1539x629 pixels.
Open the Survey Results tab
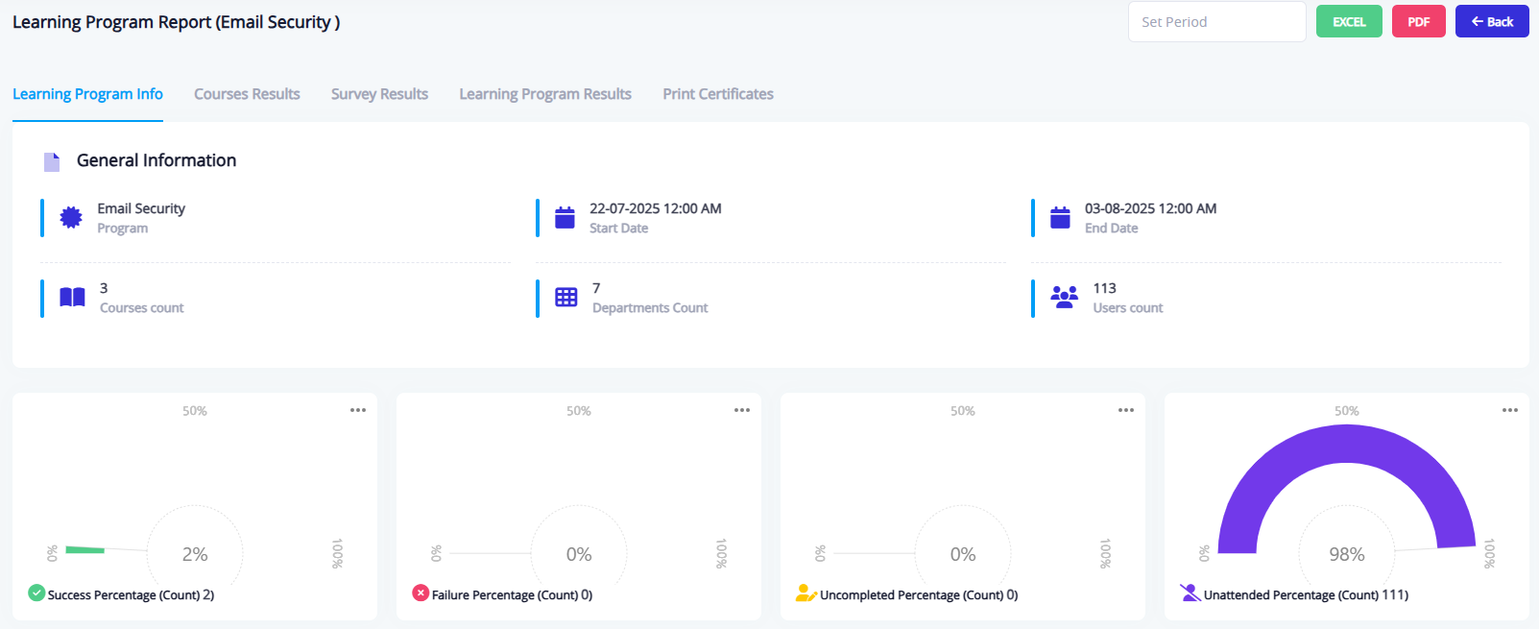point(379,94)
